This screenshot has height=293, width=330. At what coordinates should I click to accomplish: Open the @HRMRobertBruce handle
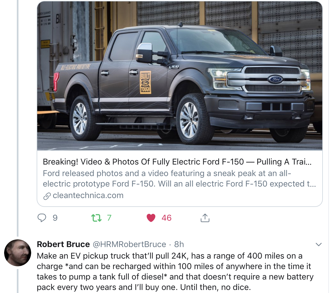129,244
